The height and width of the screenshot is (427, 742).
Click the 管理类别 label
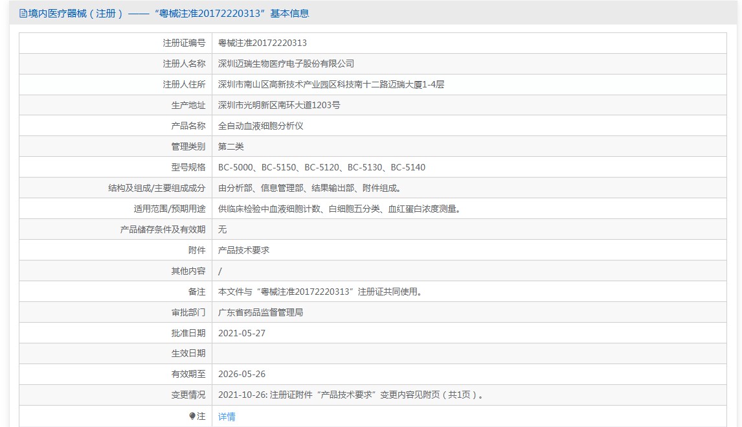(188, 146)
